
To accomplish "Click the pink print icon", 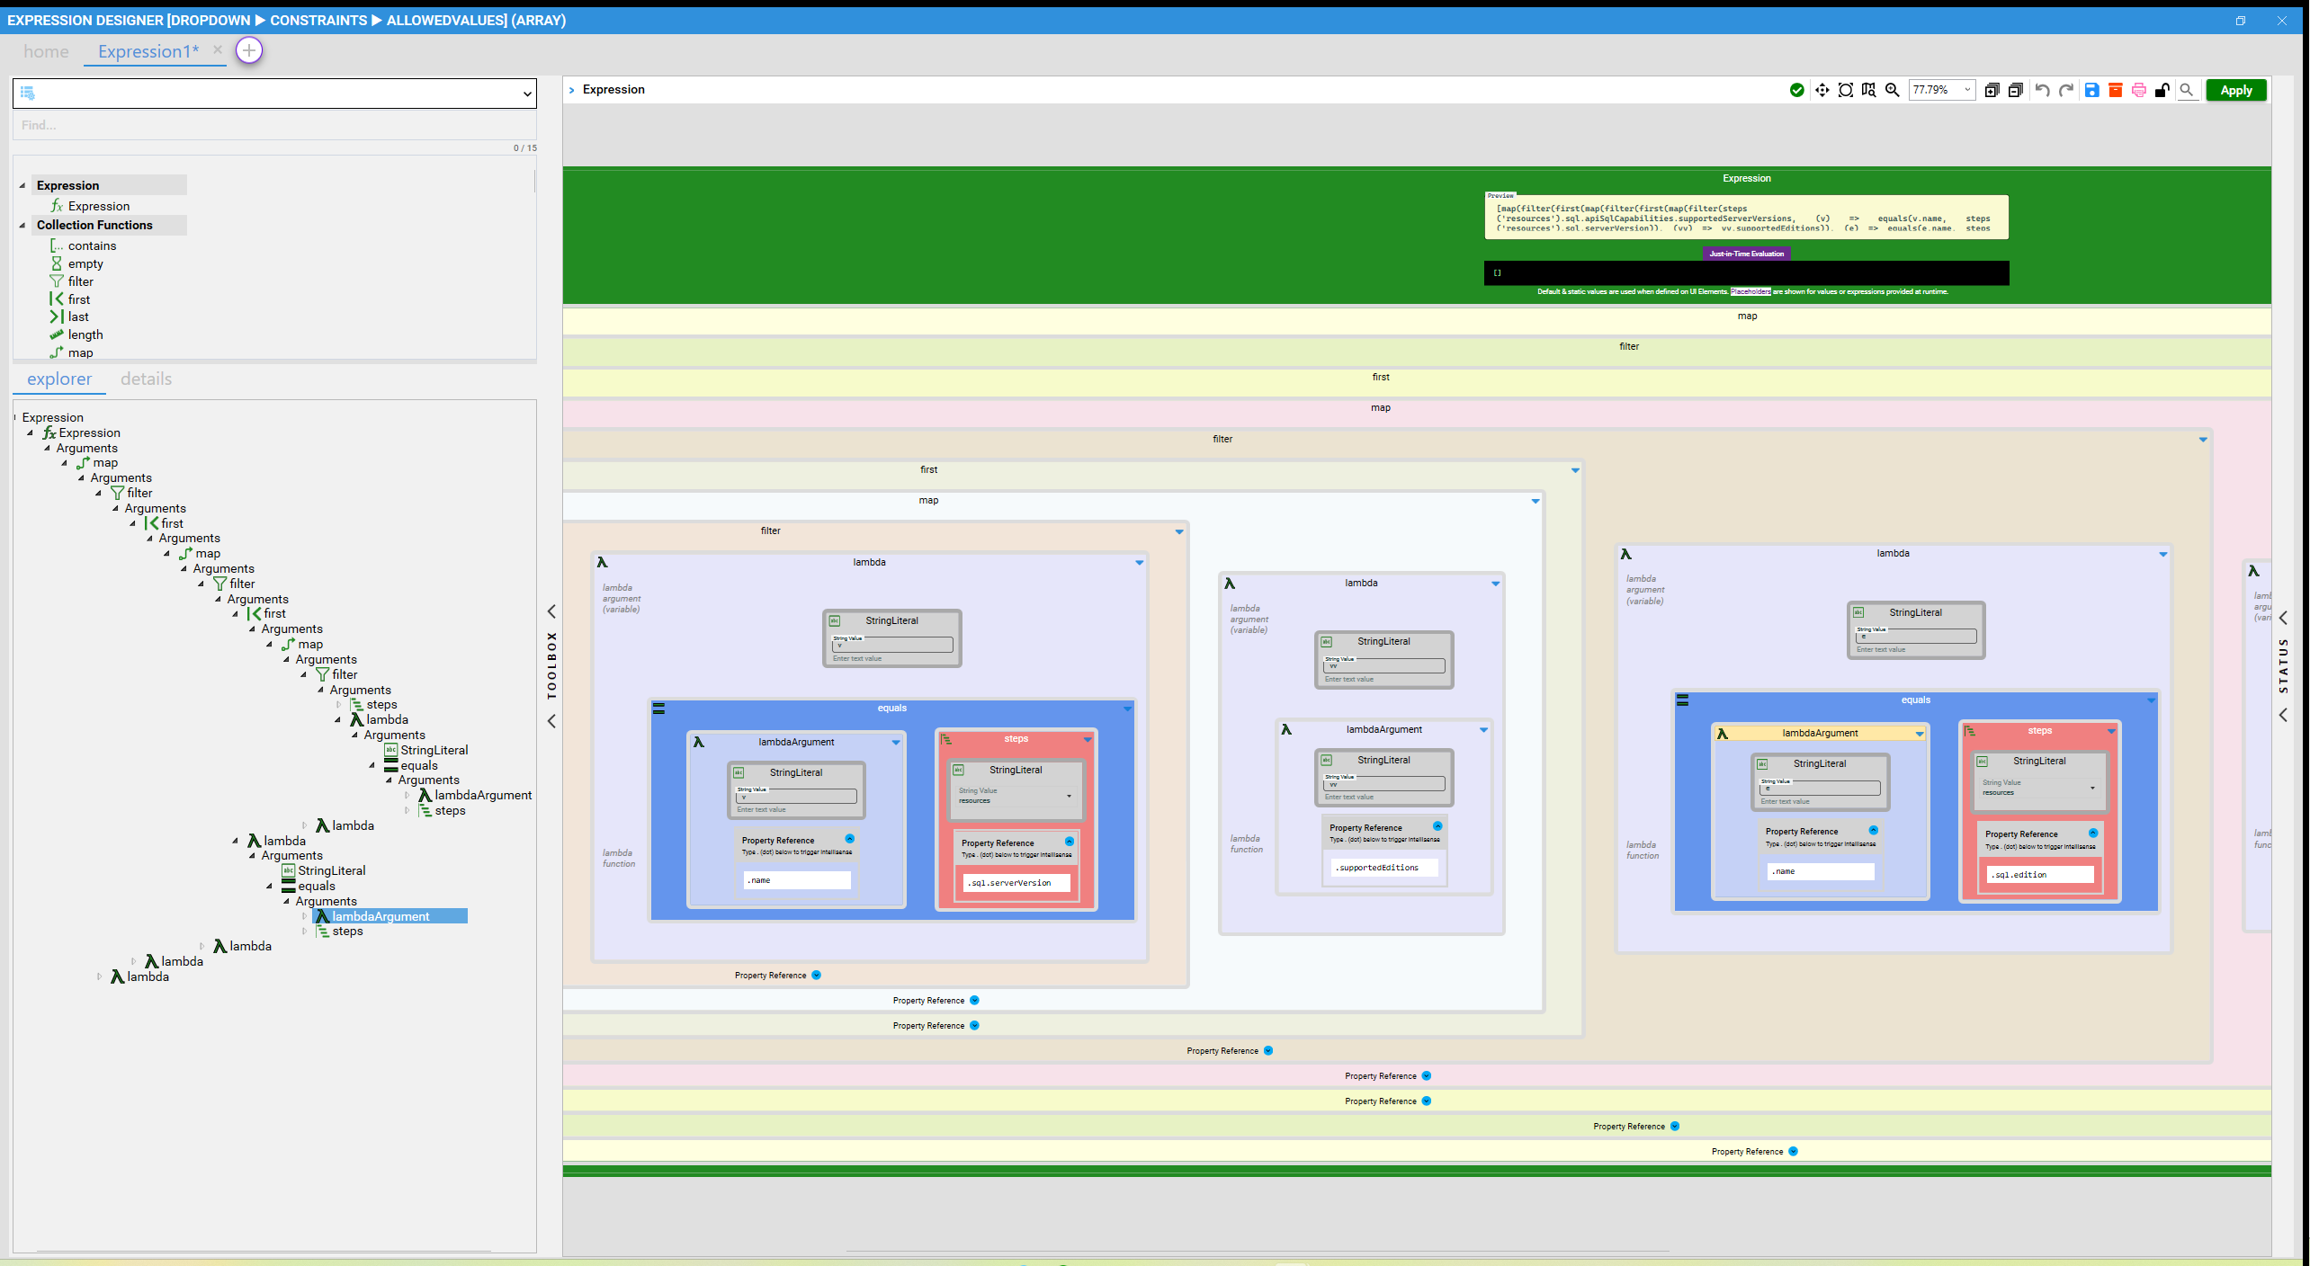I will pyautogui.click(x=2139, y=90).
